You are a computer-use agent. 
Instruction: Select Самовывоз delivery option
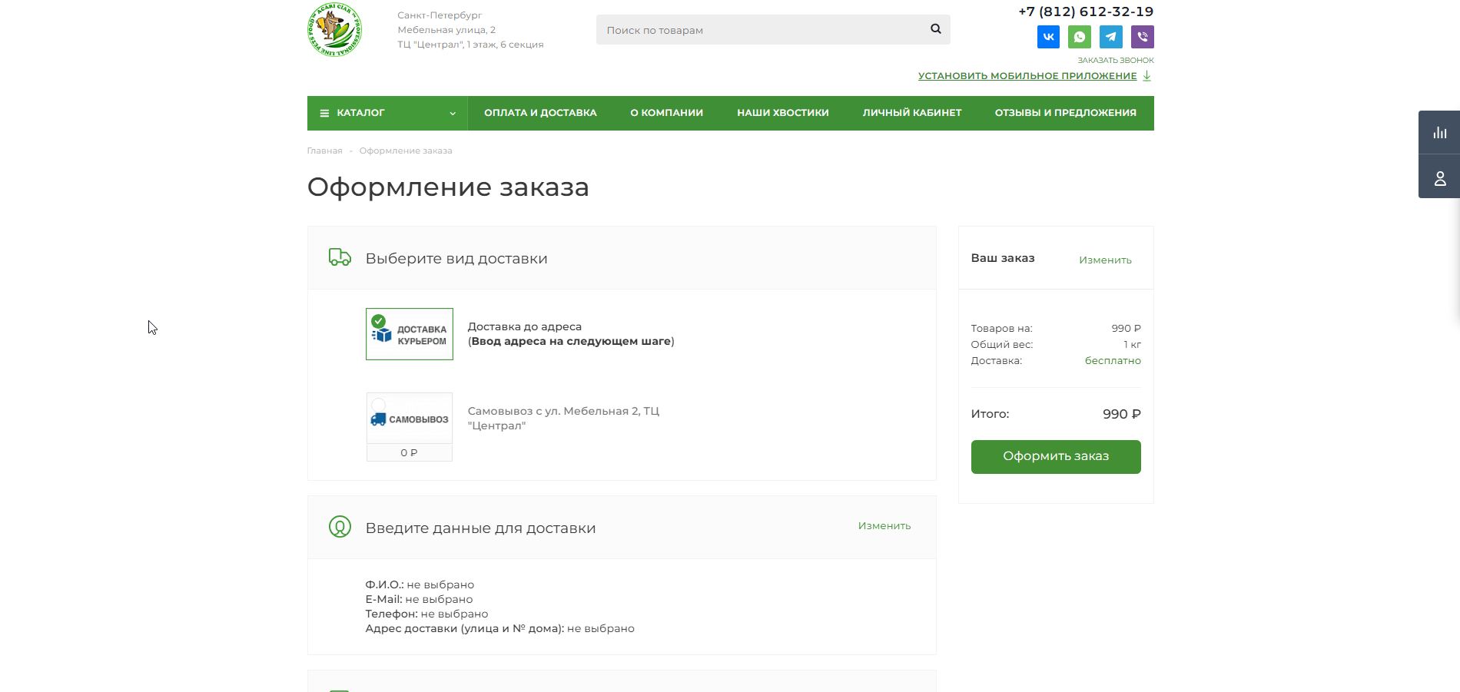click(x=410, y=426)
